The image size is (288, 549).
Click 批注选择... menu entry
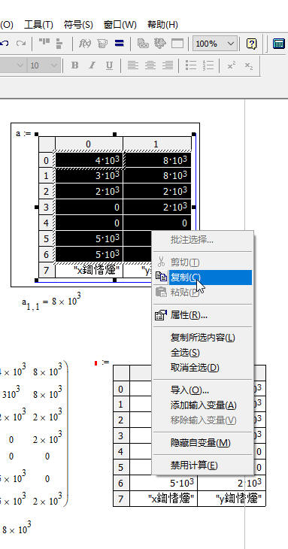click(x=202, y=240)
